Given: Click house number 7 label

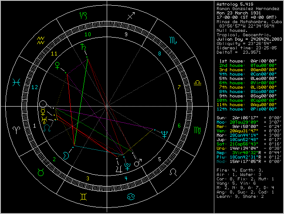Looking at the screenshot, I should 179,87.
